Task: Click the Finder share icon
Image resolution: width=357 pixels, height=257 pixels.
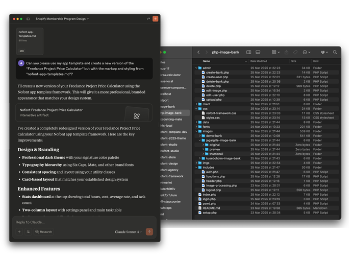Action: click(287, 52)
